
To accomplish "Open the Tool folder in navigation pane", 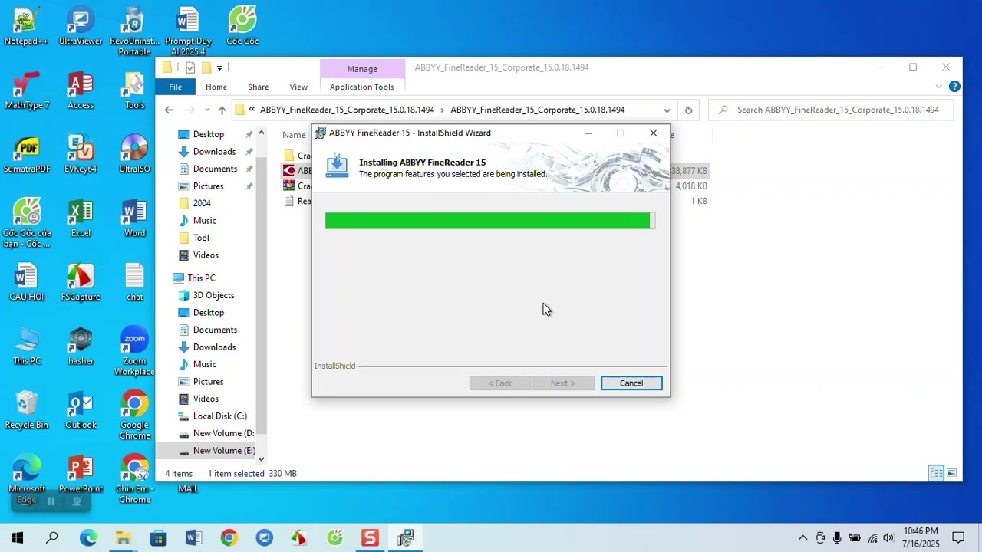I will click(193, 238).
